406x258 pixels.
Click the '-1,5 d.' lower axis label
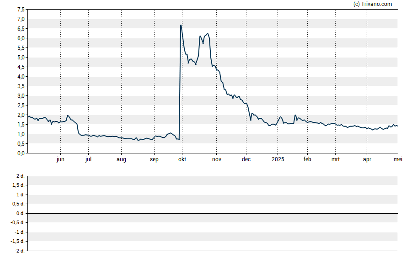tap(17, 242)
